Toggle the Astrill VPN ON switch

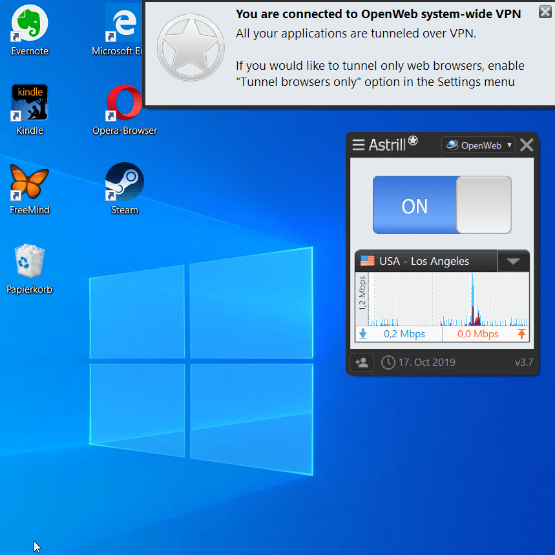click(442, 205)
